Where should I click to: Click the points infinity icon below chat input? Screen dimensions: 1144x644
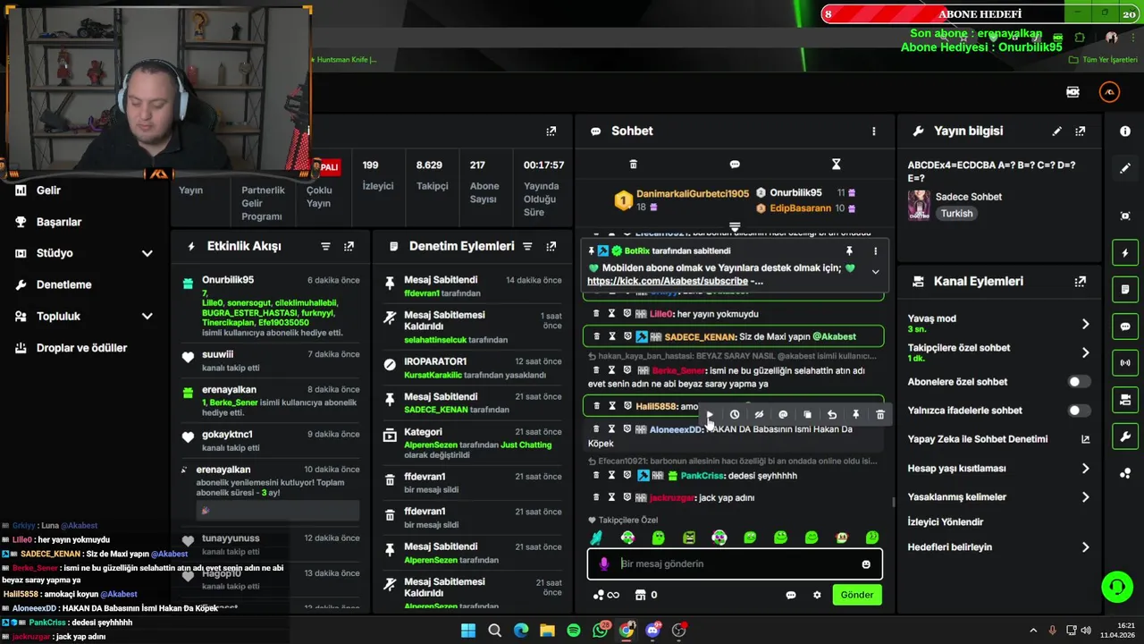coord(605,595)
